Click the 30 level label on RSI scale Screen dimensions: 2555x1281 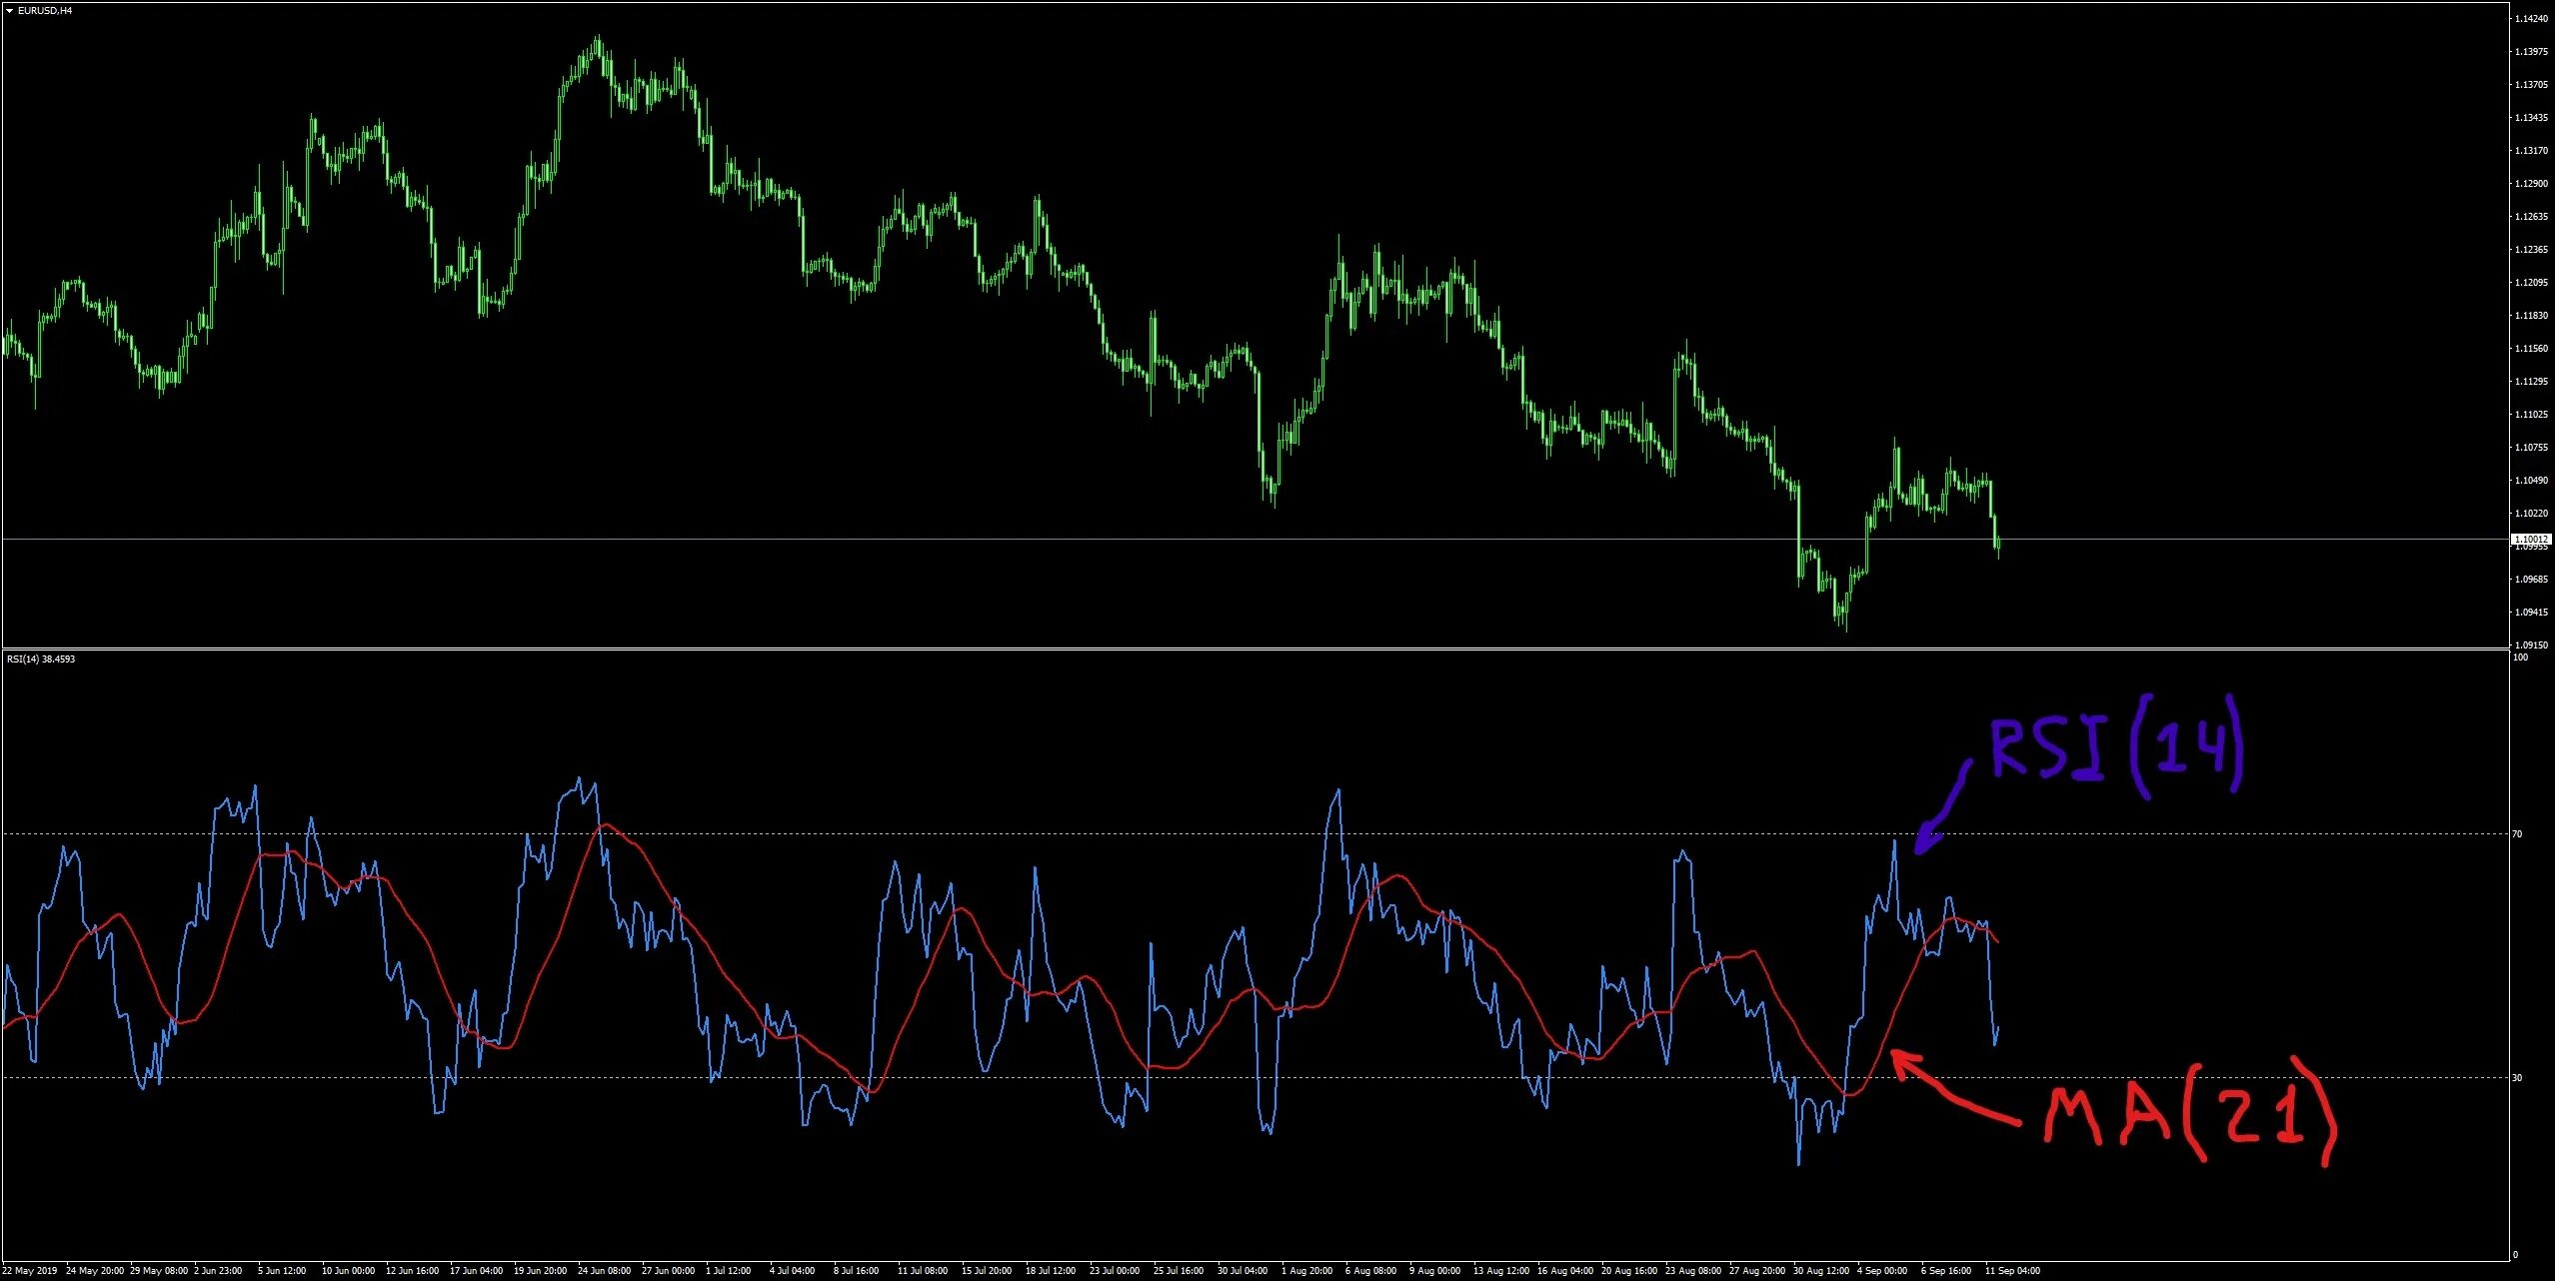(2517, 1078)
